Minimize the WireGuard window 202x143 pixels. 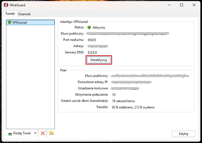(x=170, y=5)
